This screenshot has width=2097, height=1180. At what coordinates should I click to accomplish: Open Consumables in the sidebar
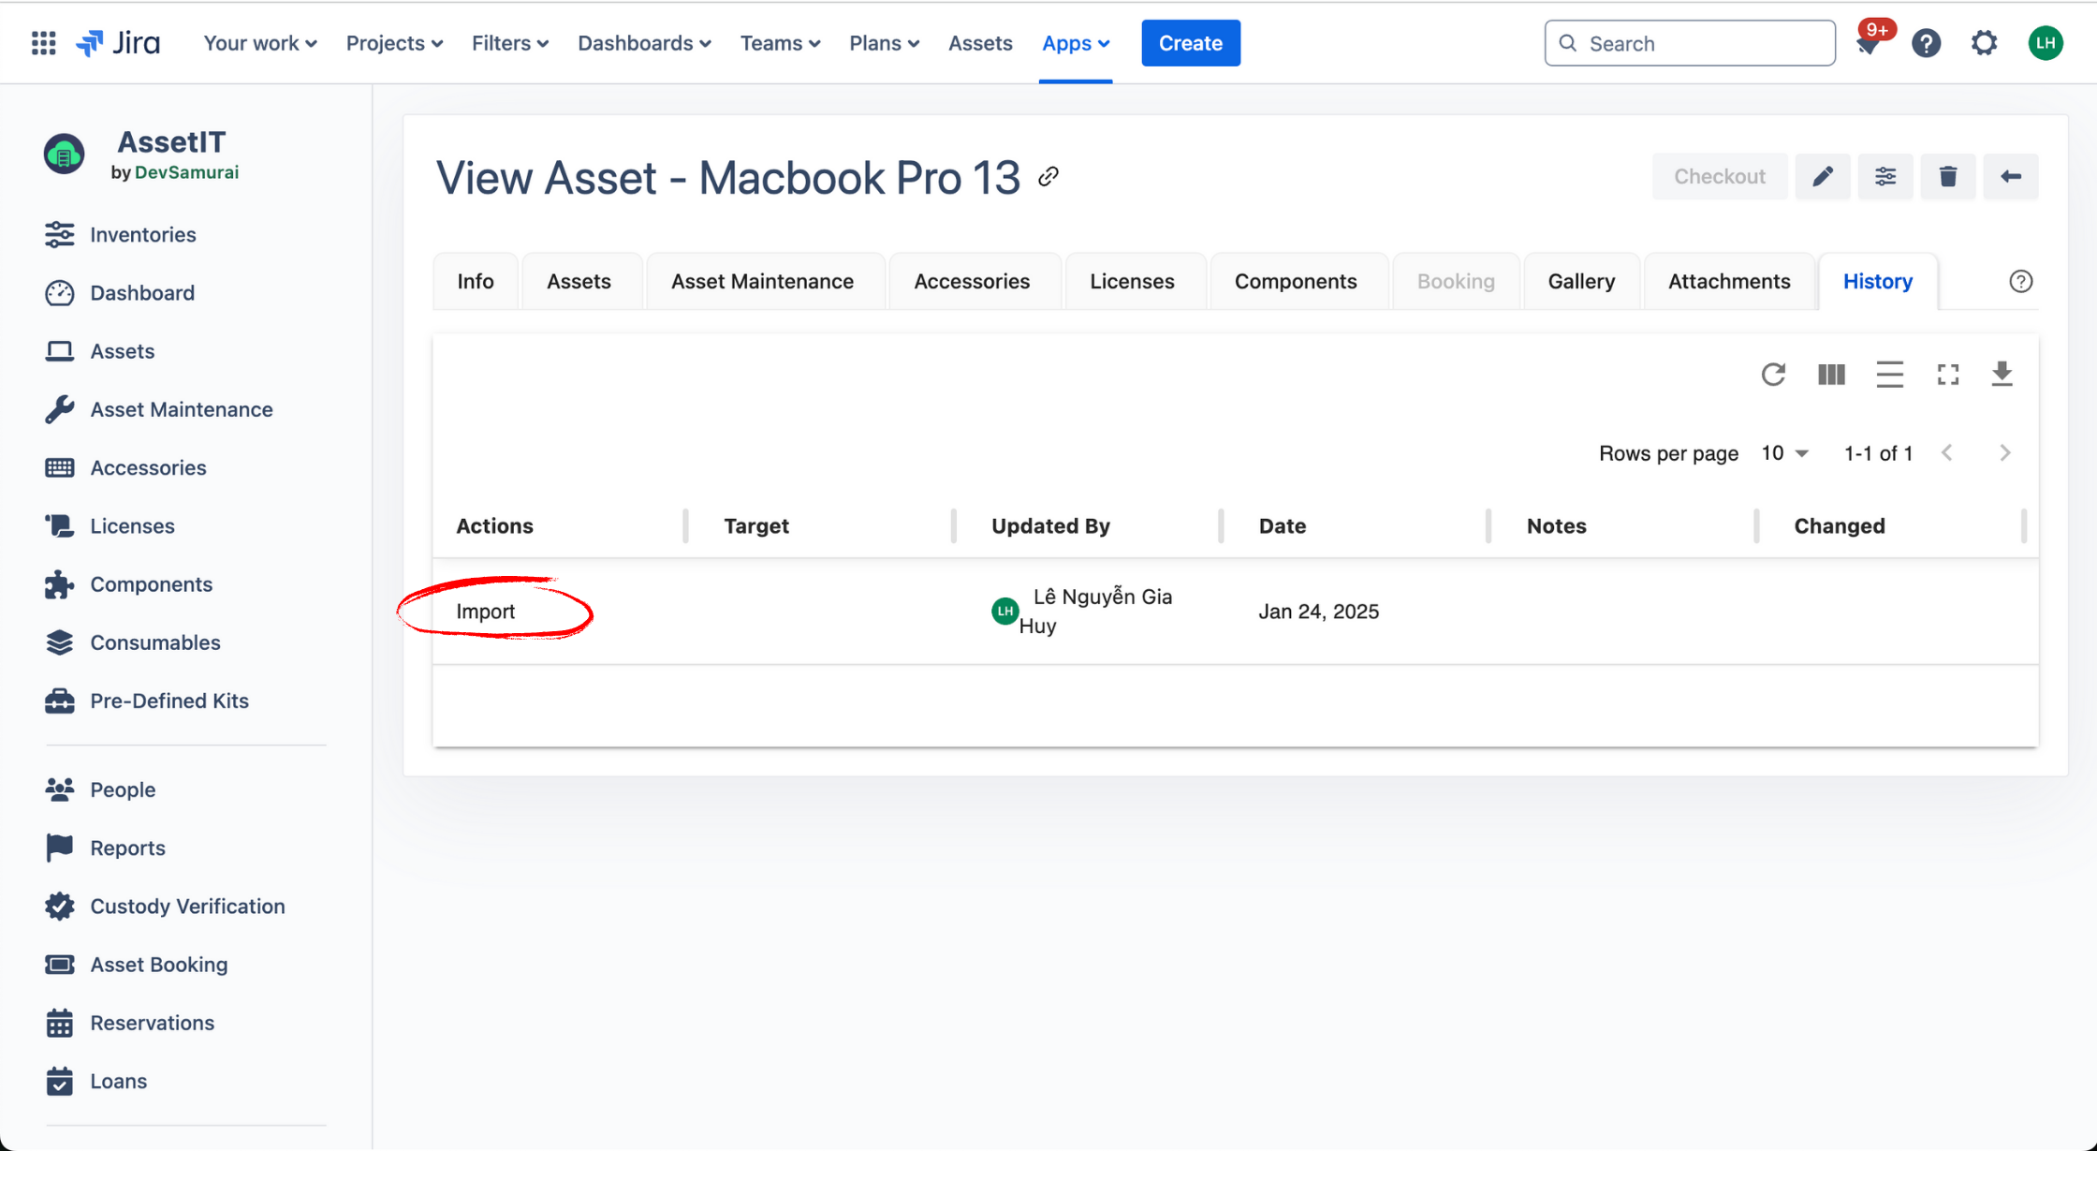coord(155,642)
